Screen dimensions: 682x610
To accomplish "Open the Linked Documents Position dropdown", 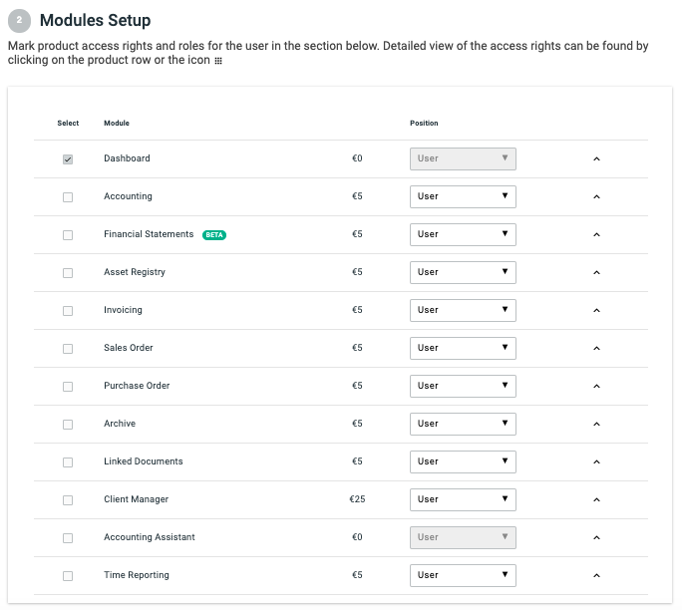I will [463, 462].
